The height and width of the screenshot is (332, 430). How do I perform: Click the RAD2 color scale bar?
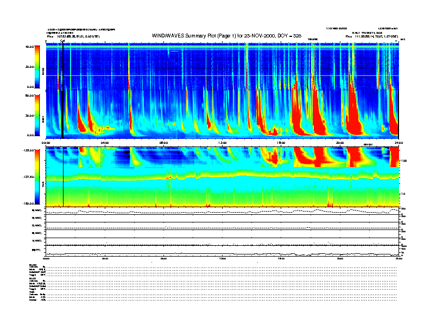click(x=37, y=67)
